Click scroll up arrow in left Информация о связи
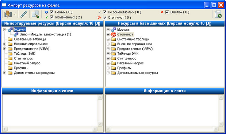Image resolution: width=226 pixels, height=134 pixels. (100, 97)
